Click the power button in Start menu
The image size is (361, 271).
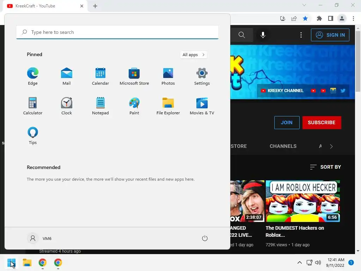pyautogui.click(x=205, y=238)
